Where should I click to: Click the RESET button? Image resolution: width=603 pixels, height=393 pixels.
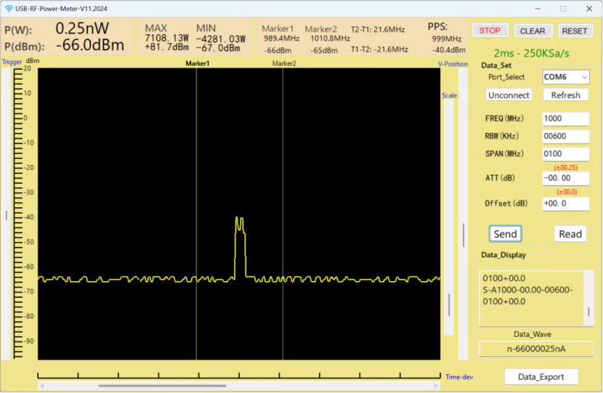click(x=575, y=31)
